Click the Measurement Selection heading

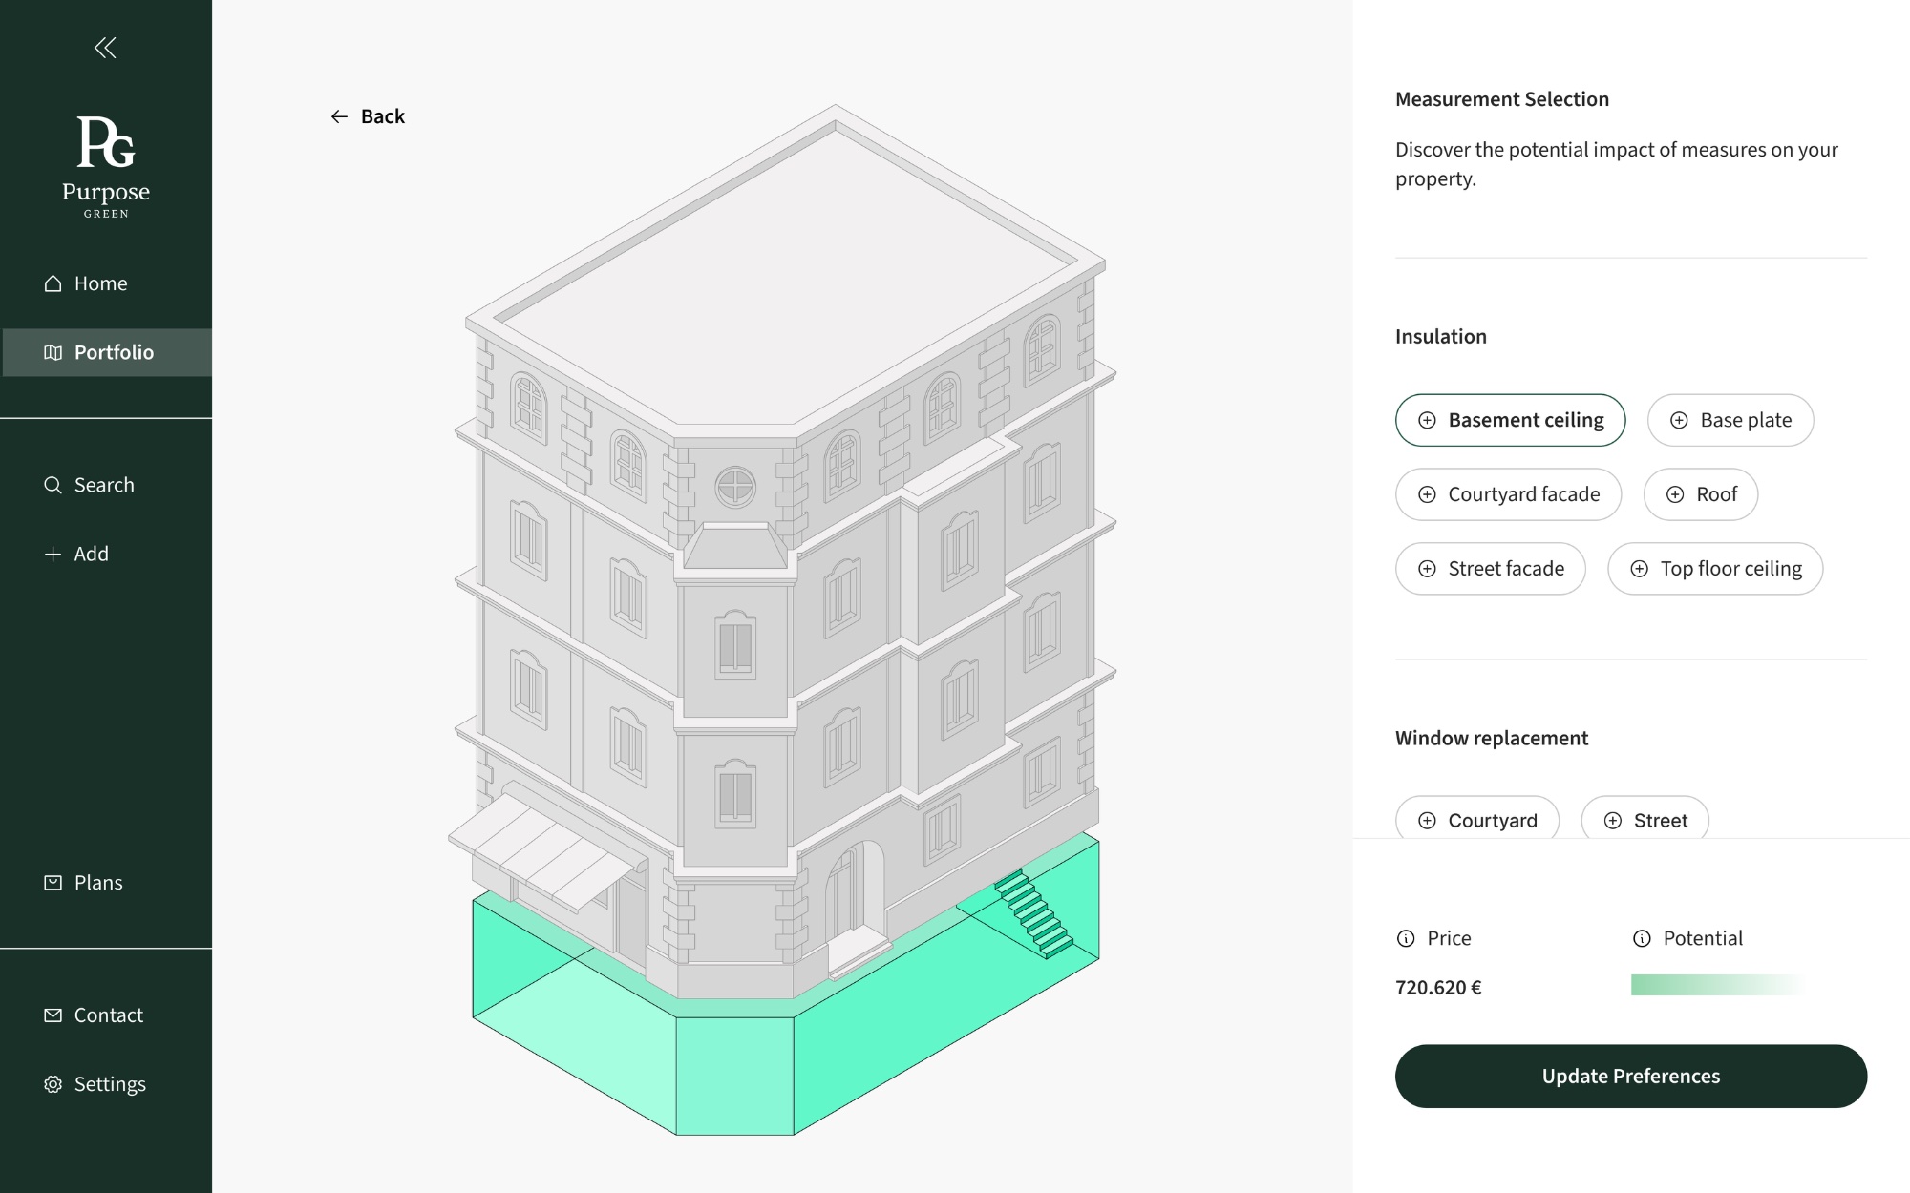click(1502, 99)
